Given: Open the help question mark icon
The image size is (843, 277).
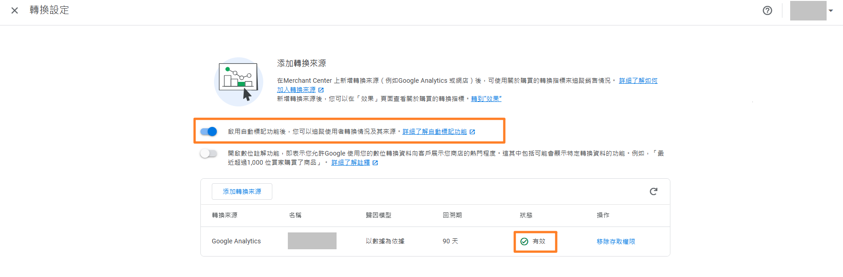Looking at the screenshot, I should (x=767, y=10).
